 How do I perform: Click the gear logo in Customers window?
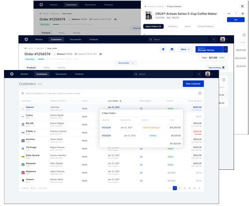pos(12,74)
